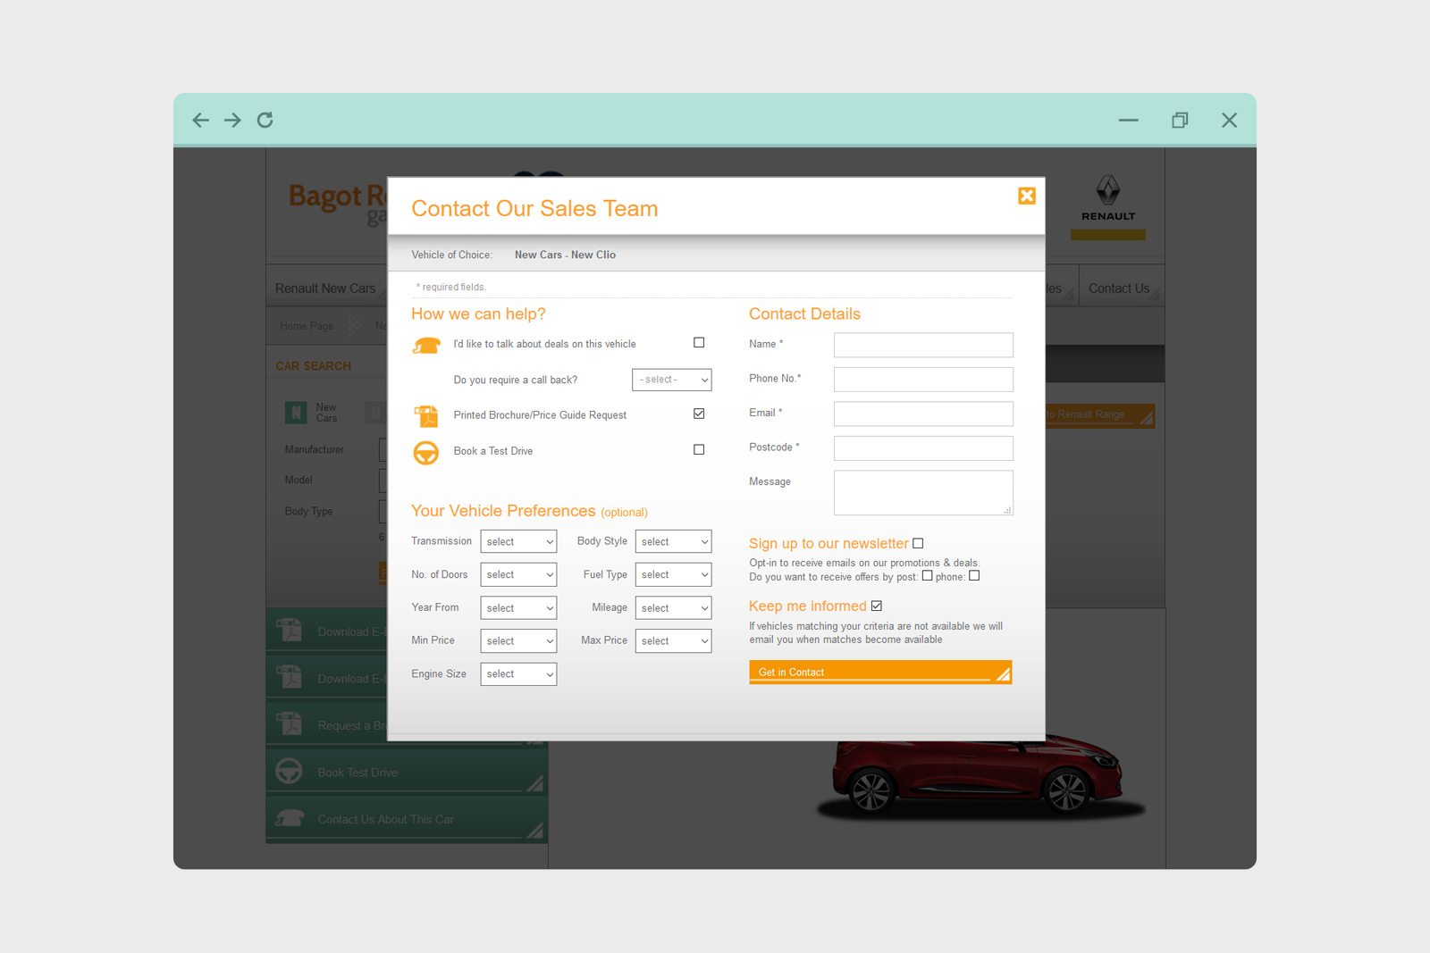The width and height of the screenshot is (1430, 953).
Task: Click the printed brochure PDF icon
Action: [x=426, y=416]
